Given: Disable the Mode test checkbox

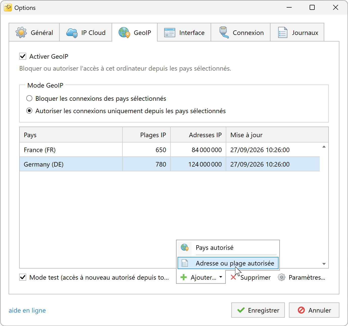Looking at the screenshot, I should pos(23,277).
